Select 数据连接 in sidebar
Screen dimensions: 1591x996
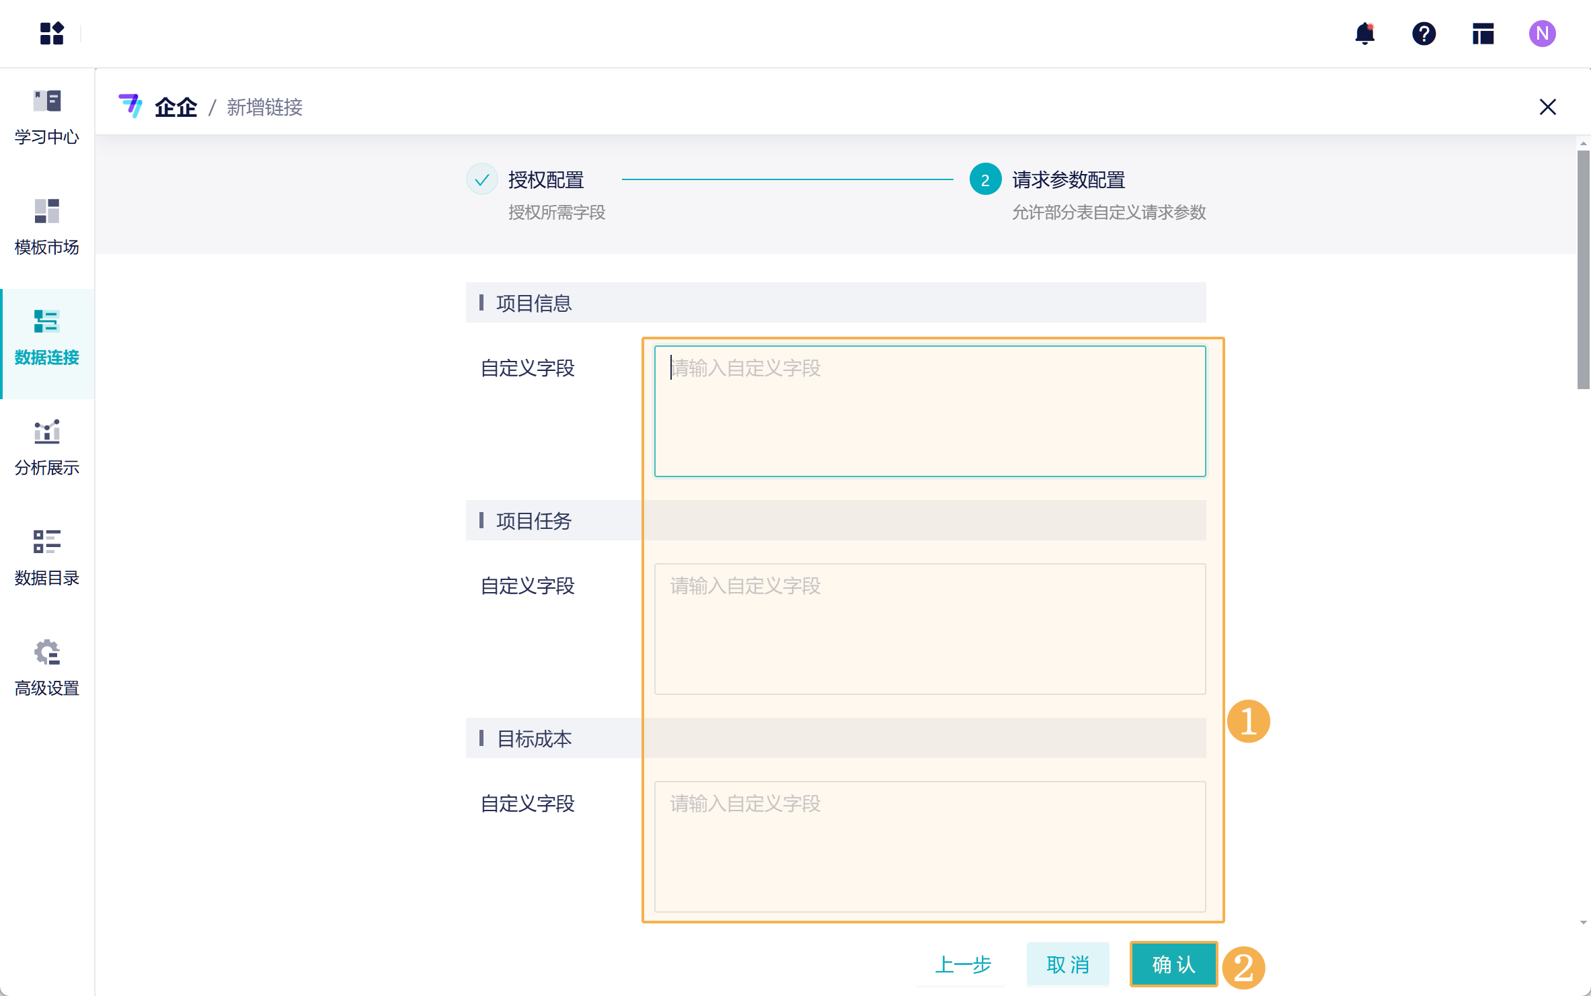47,338
